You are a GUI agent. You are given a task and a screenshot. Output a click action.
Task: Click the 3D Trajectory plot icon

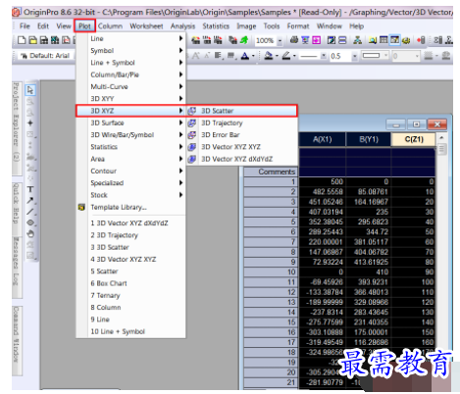point(192,123)
